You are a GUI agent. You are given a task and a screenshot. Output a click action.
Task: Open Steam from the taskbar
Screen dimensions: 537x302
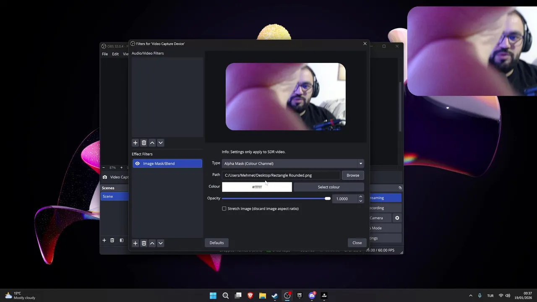[x=275, y=296]
